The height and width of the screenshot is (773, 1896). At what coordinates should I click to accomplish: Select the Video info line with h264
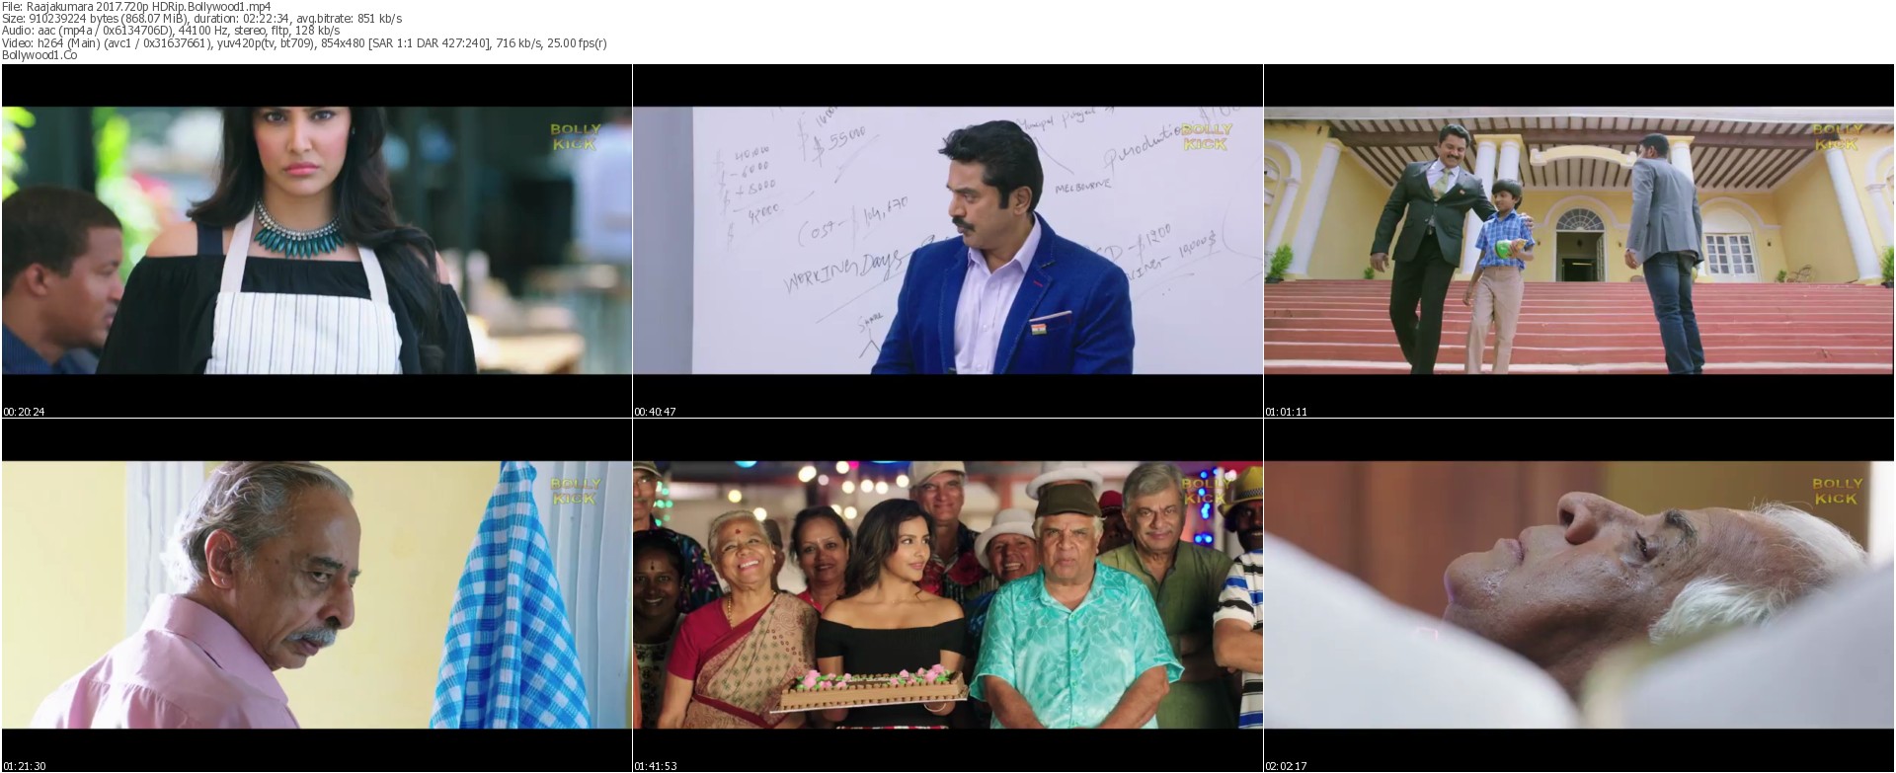click(304, 42)
